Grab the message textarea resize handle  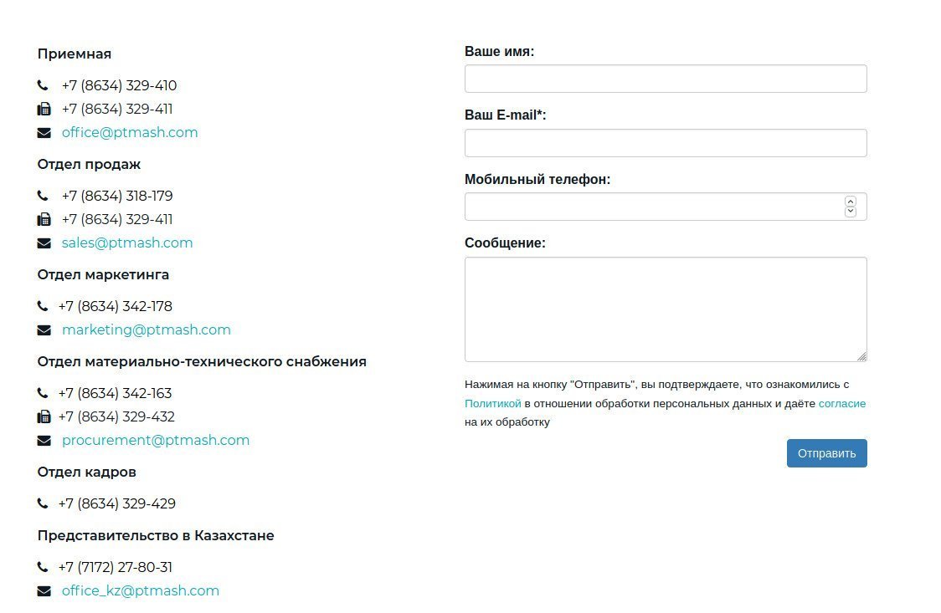(861, 356)
